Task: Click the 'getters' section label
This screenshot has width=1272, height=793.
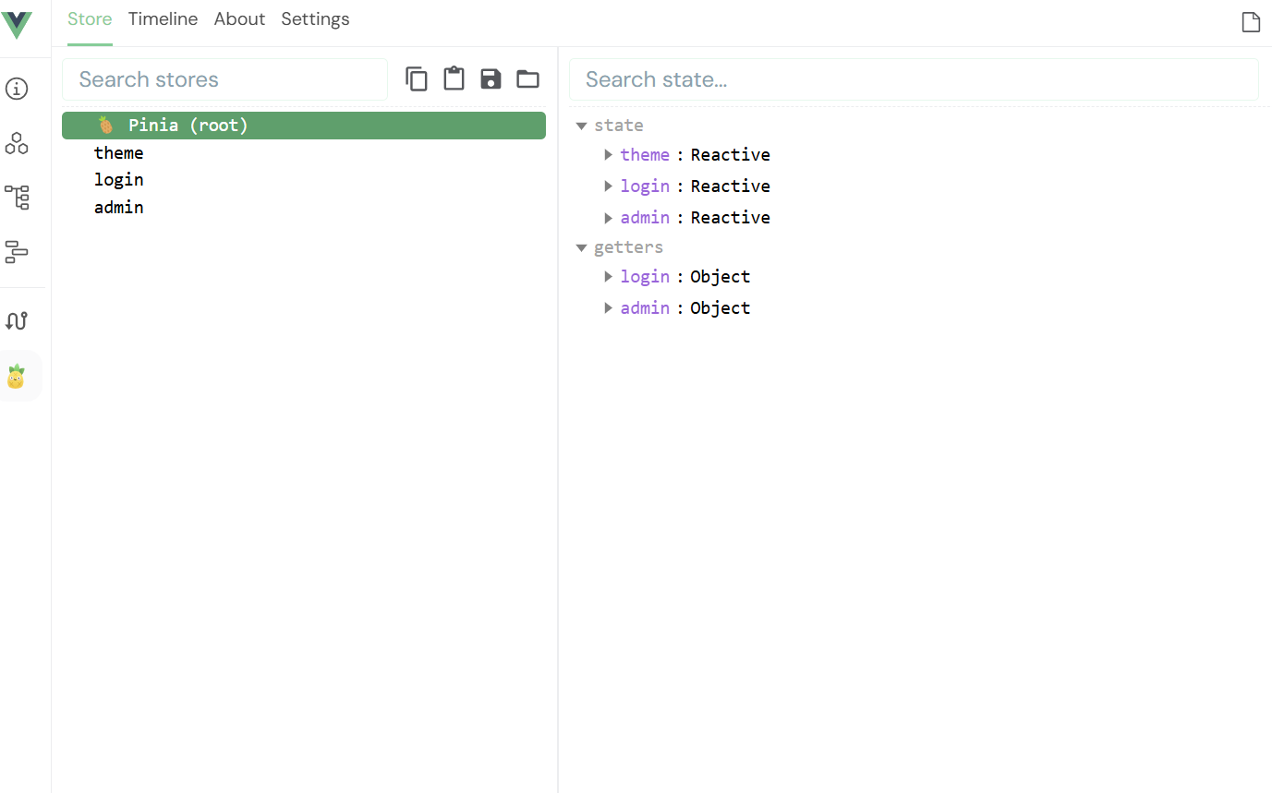Action: click(628, 247)
